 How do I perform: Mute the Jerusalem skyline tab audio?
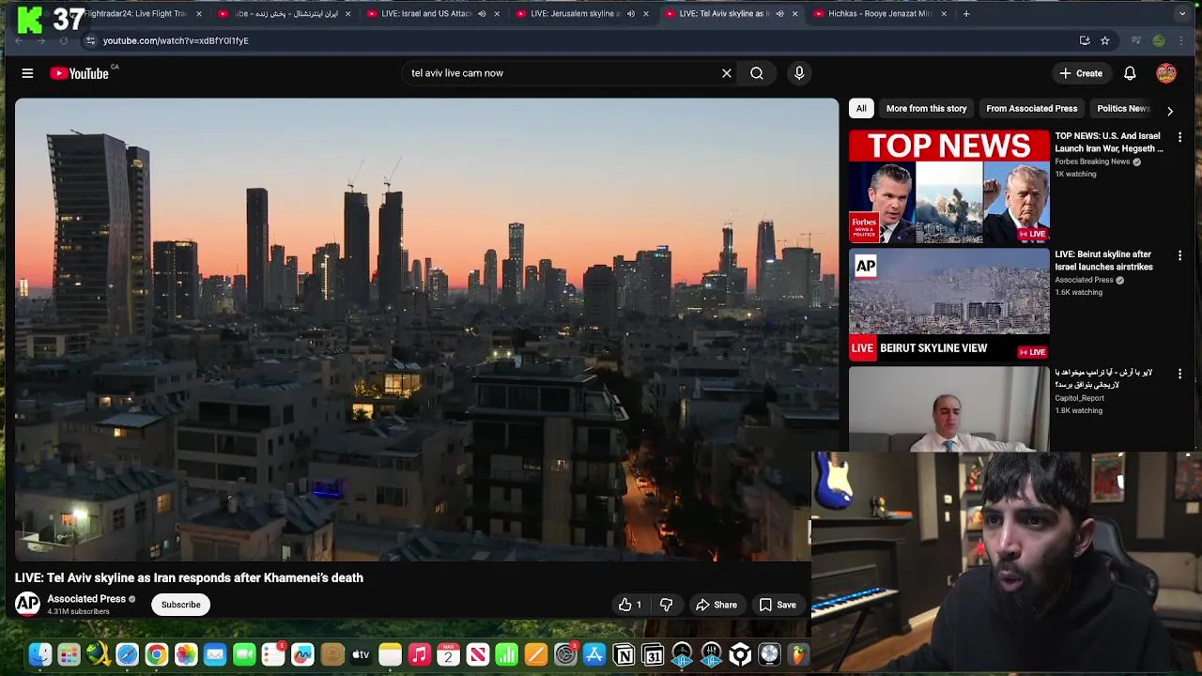630,14
